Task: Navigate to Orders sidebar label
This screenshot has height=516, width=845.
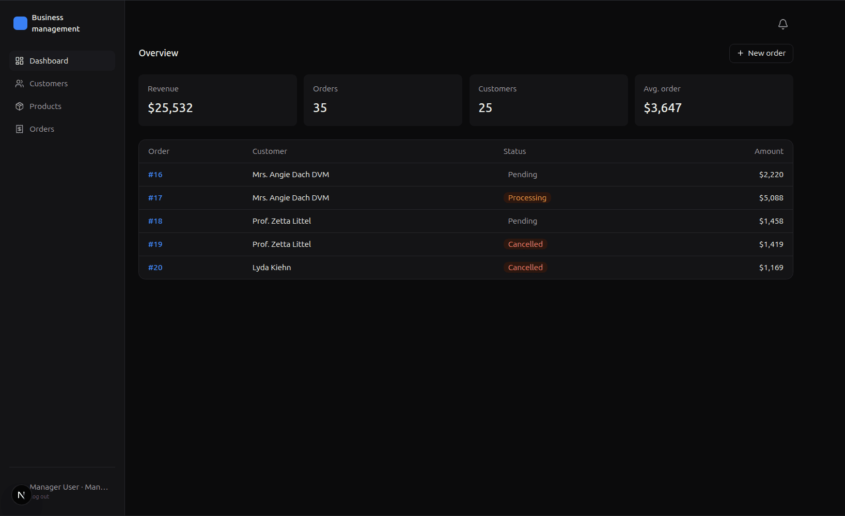Action: [42, 129]
